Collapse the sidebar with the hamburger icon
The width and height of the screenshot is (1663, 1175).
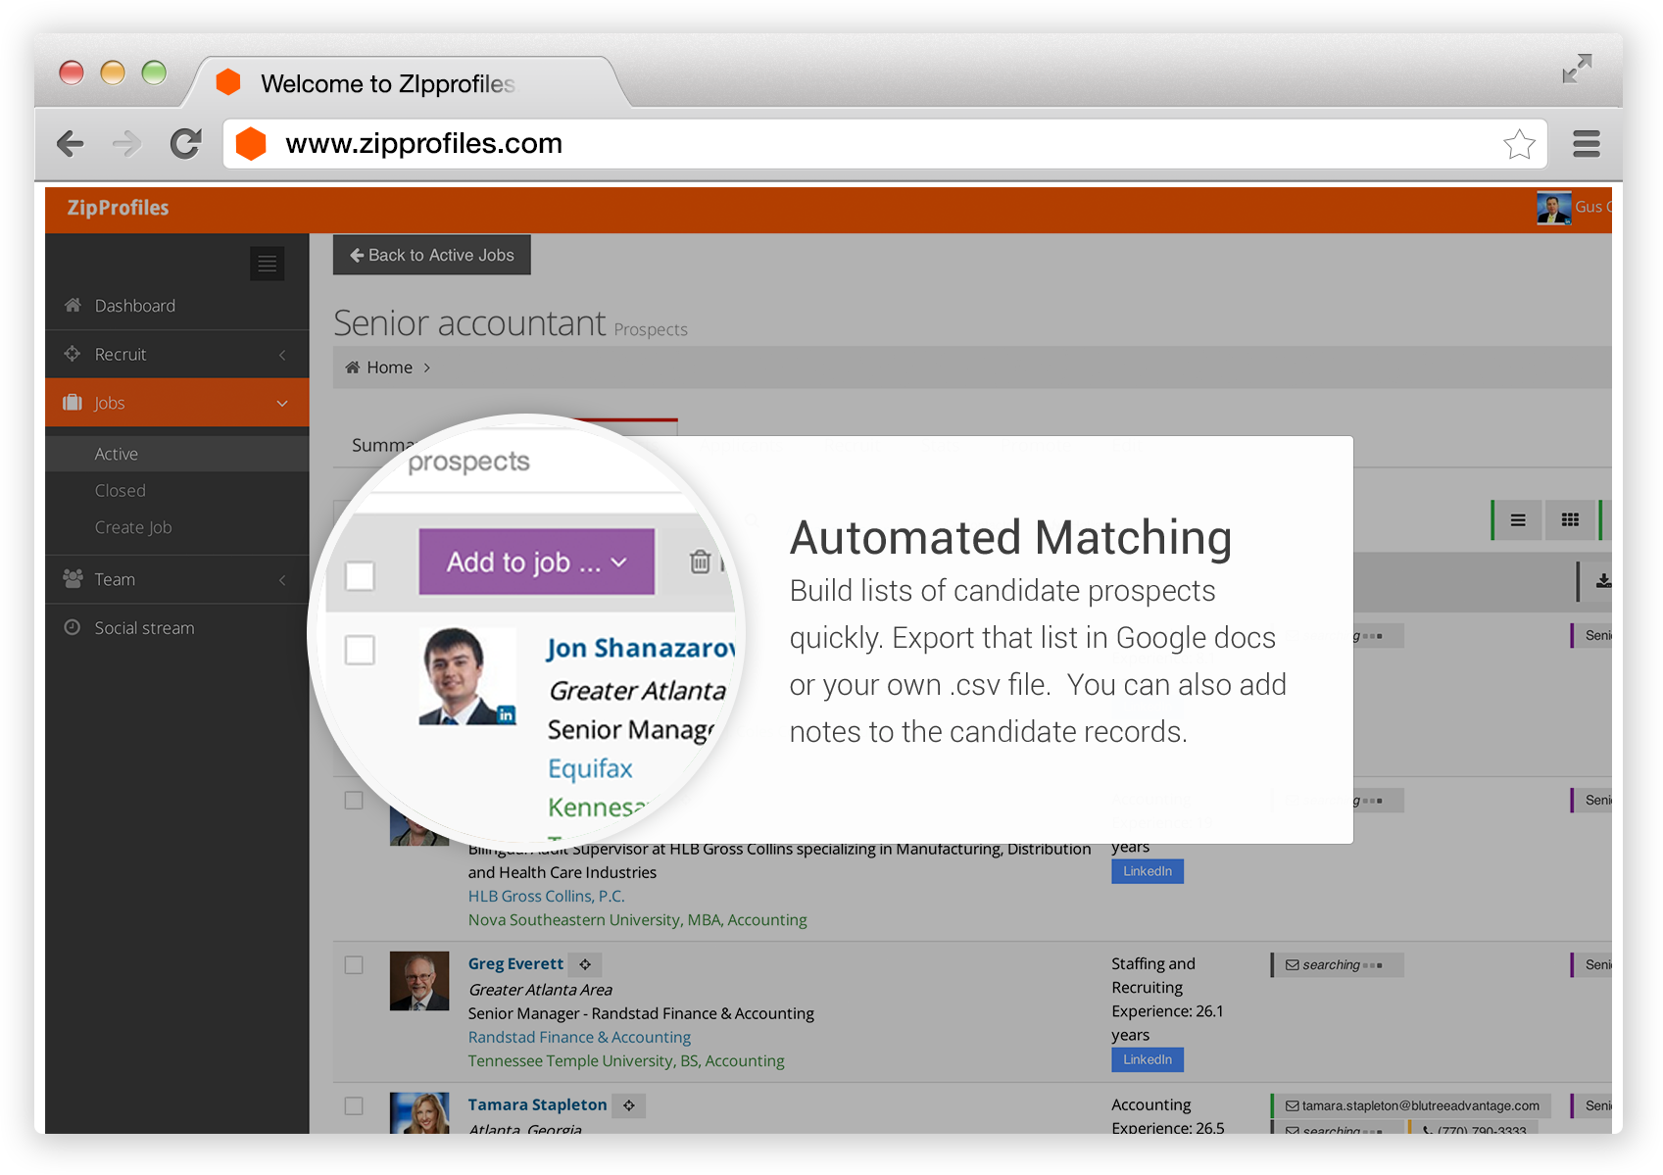coord(267,264)
